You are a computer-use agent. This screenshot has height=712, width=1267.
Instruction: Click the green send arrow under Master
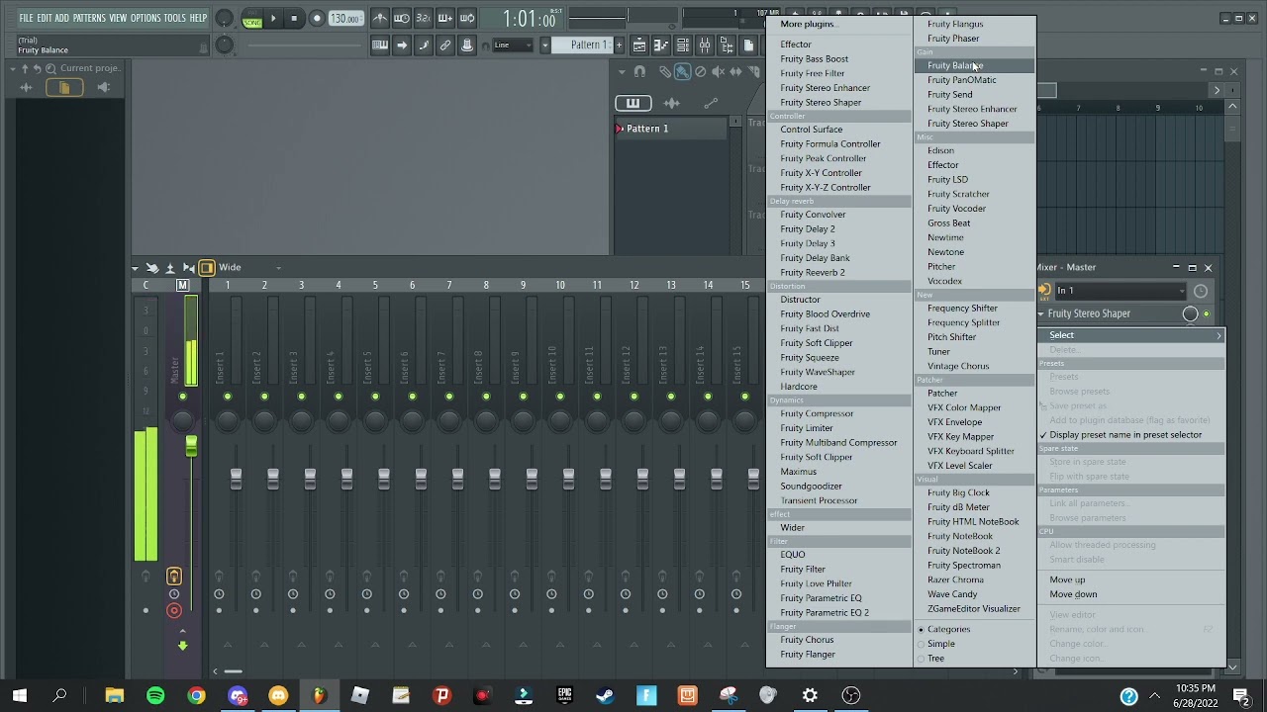click(182, 646)
